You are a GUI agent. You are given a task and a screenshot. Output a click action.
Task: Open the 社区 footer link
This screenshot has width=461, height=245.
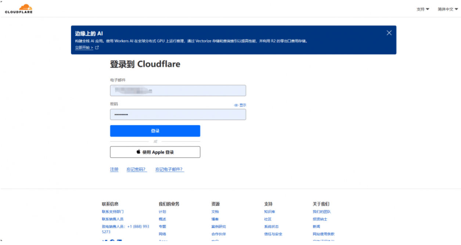click(x=268, y=219)
